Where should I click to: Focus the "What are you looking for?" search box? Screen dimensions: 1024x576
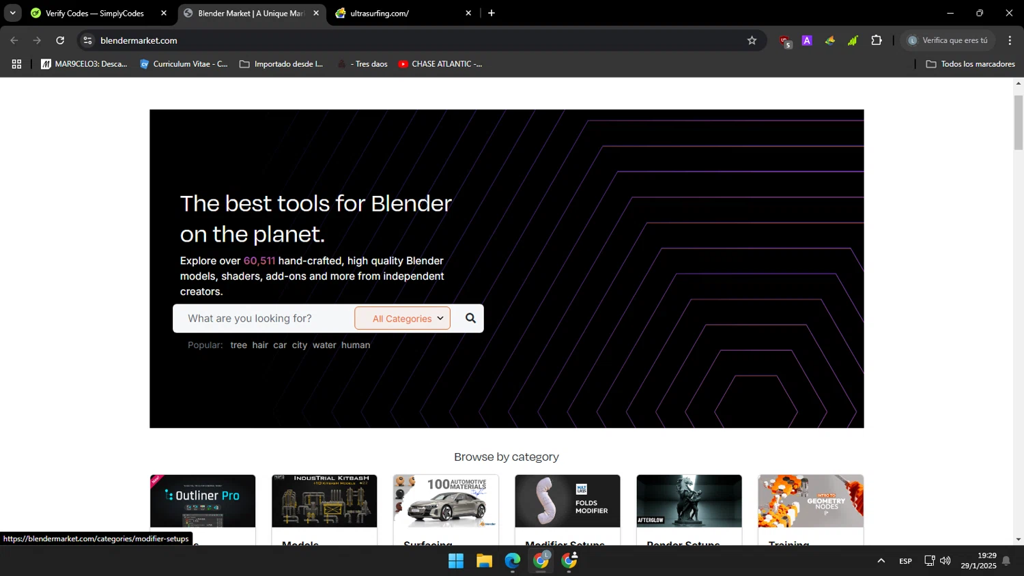point(263,318)
